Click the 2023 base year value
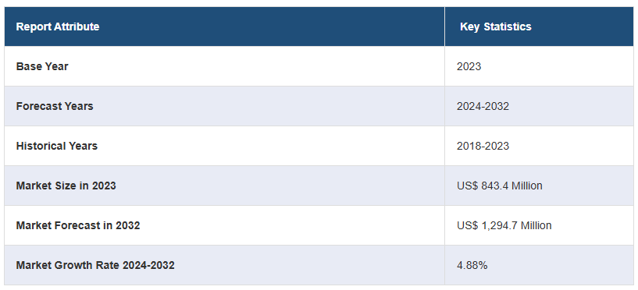The height and width of the screenshot is (290, 638). pyautogui.click(x=469, y=66)
